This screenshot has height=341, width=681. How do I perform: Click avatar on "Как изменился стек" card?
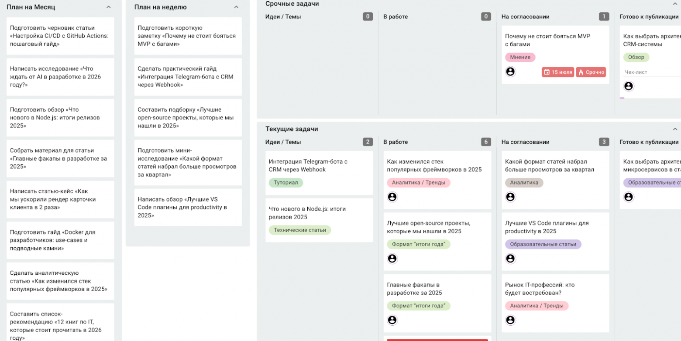point(392,197)
